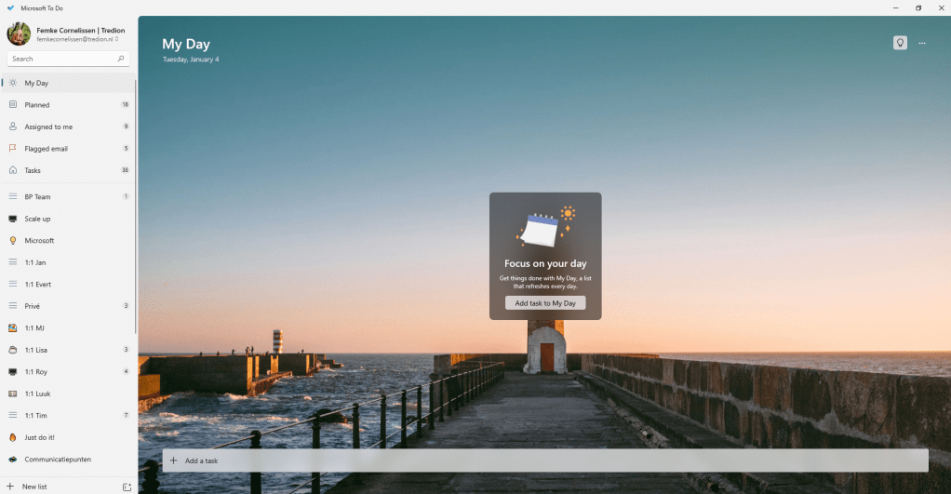Click the person icon beside Assigned to me
Viewport: 951px width, 494px height.
[13, 127]
